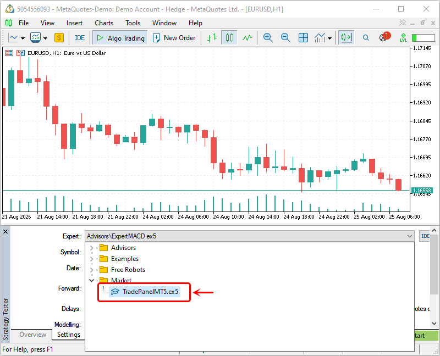Click the tester panel scrollbar thumb
Screen dimensions: 440x356
[434, 264]
